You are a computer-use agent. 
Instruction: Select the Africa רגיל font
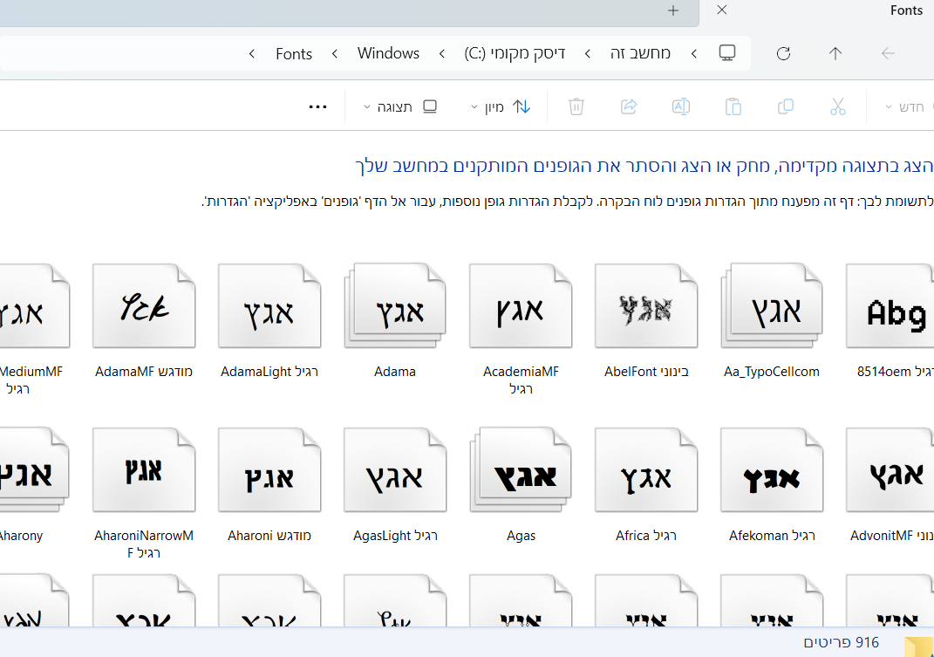click(x=646, y=469)
